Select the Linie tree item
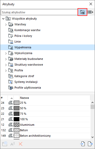This screenshot has height=149, width=95. click(18, 42)
